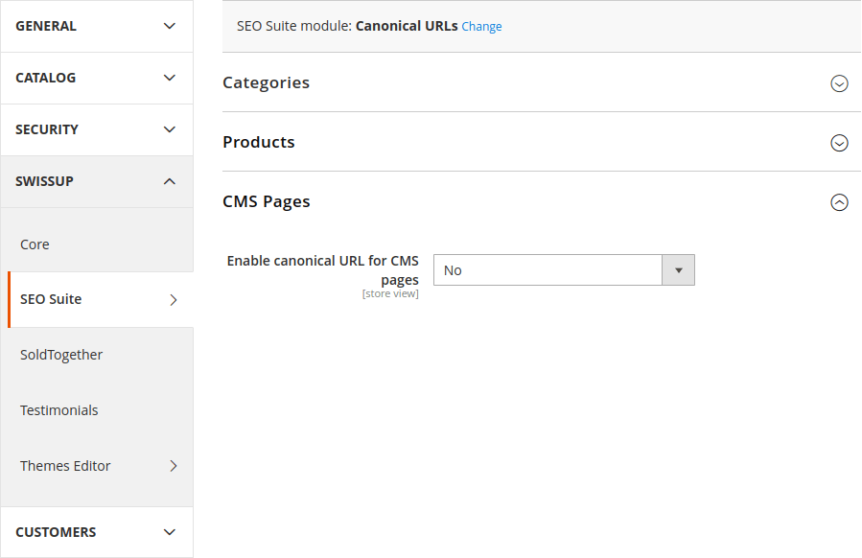862x558 pixels.
Task: Expand the GENERAL section chevron
Action: tap(170, 26)
